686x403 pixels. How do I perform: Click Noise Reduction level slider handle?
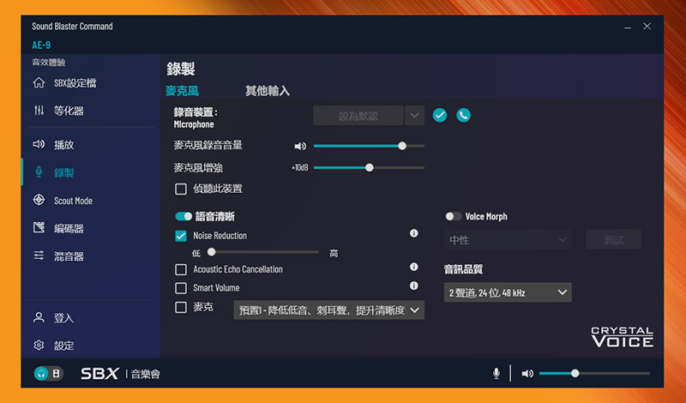(x=211, y=252)
